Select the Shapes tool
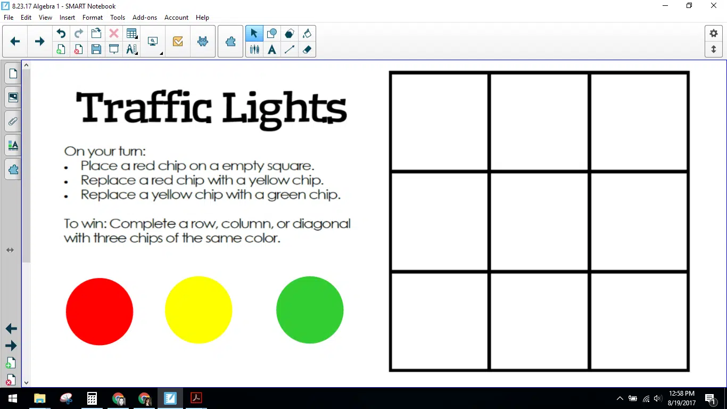Screen dimensions: 727x409 pos(271,34)
